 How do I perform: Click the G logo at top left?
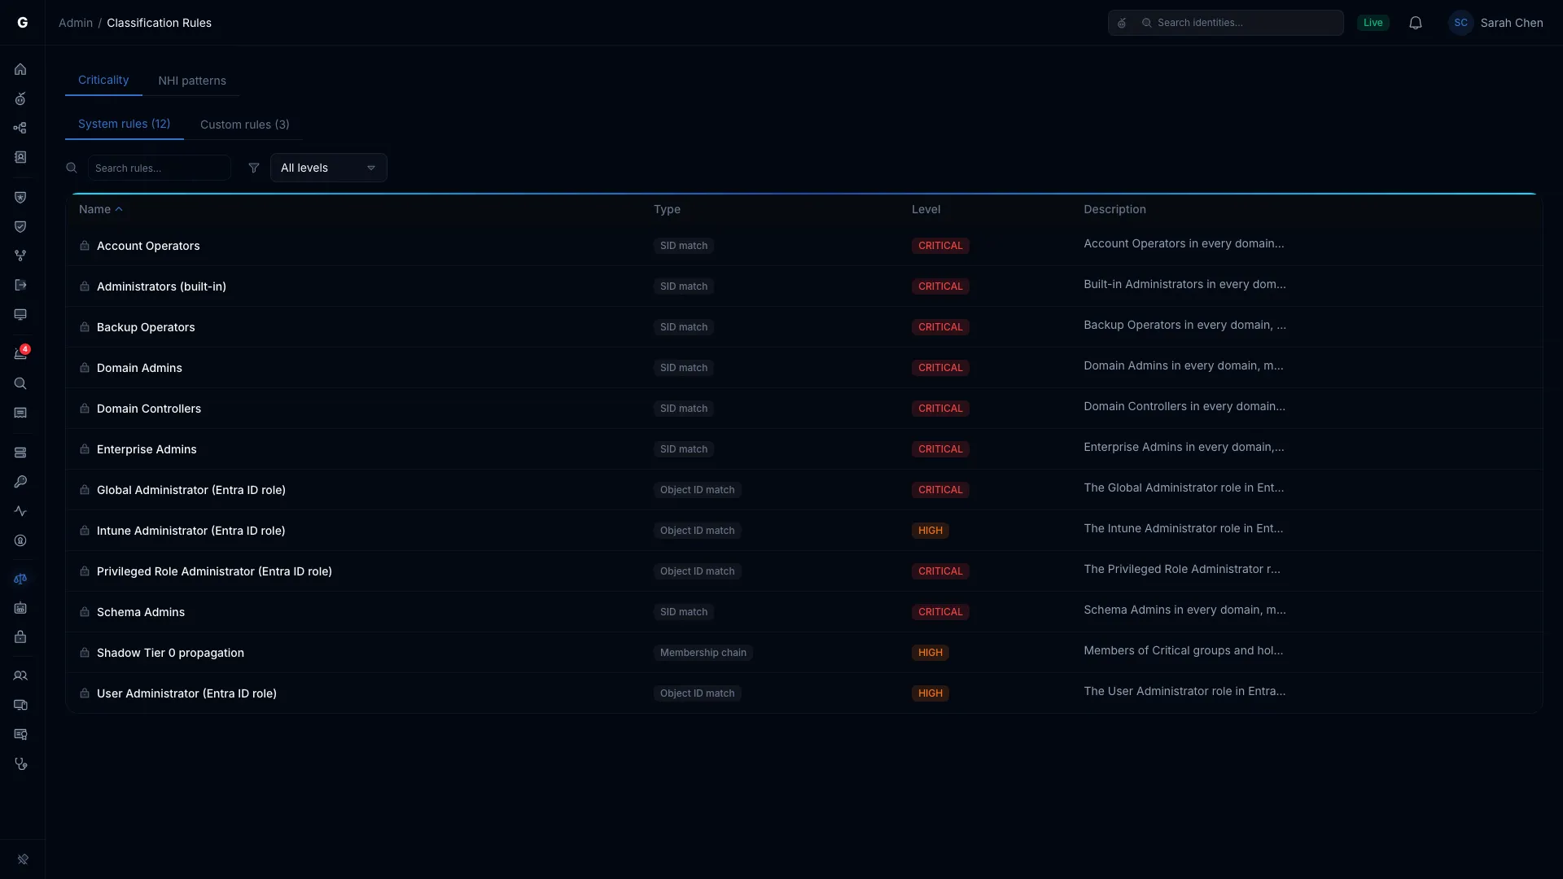click(x=22, y=23)
